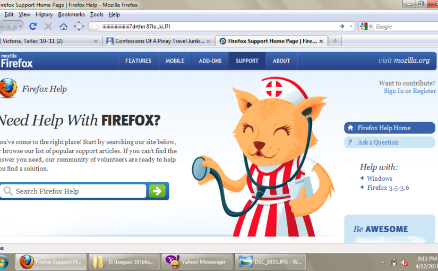438x271 pixels.
Task: Open the SUPPORT navigation item
Action: click(247, 61)
